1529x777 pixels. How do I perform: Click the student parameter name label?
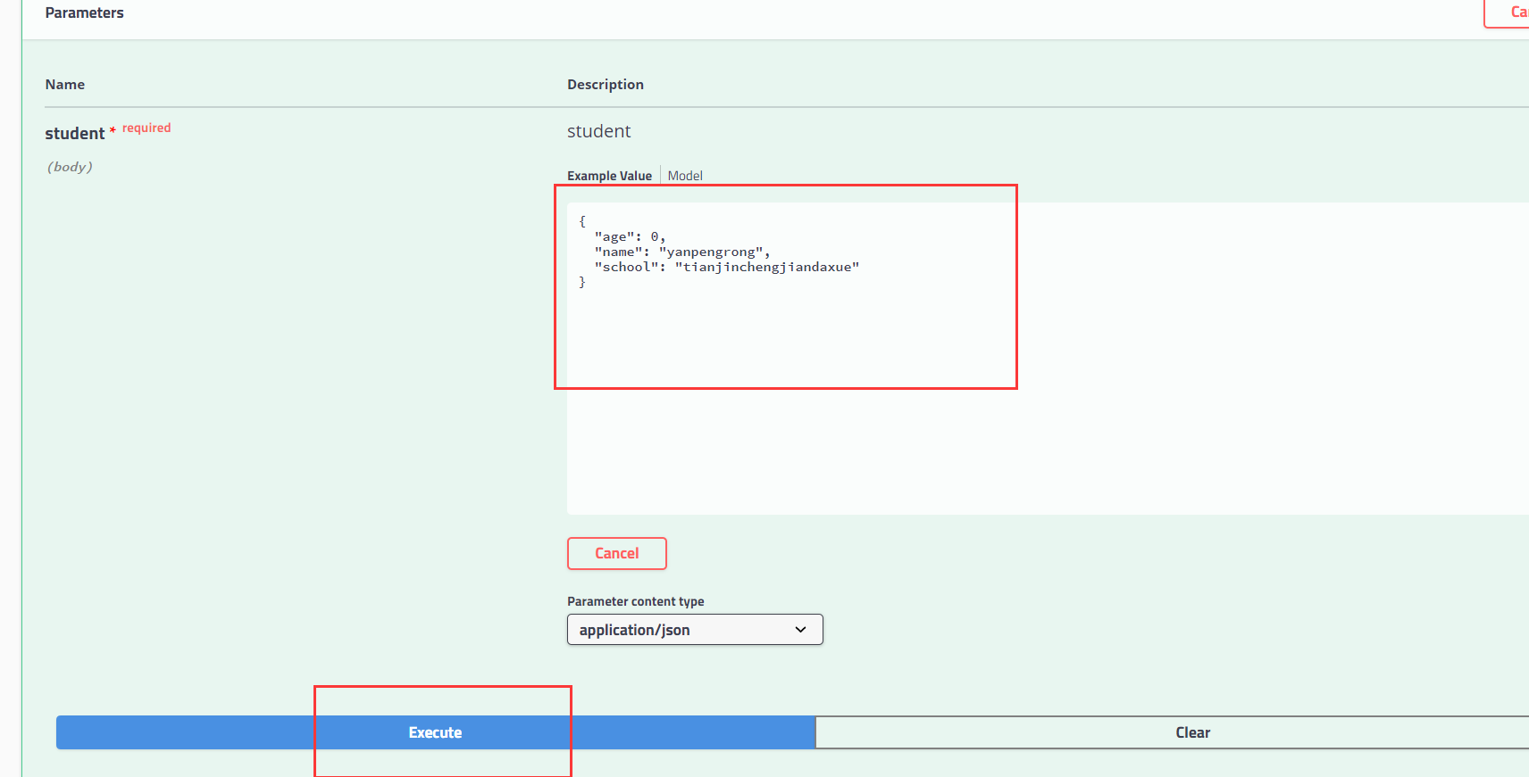tap(75, 133)
